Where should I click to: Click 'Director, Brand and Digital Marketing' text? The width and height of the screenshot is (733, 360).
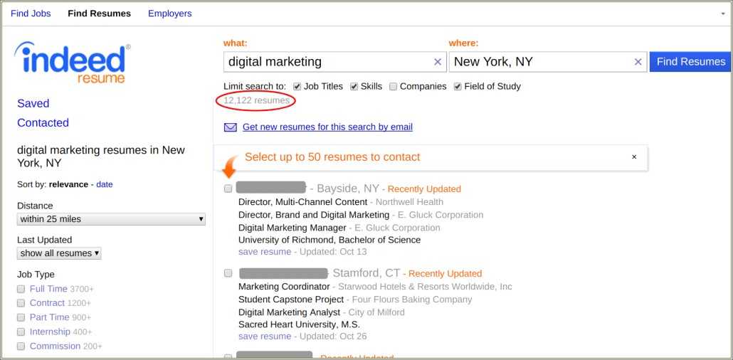(314, 215)
